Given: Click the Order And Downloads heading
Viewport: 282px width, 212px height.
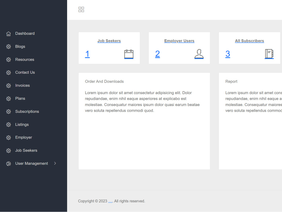Looking at the screenshot, I should [104, 81].
